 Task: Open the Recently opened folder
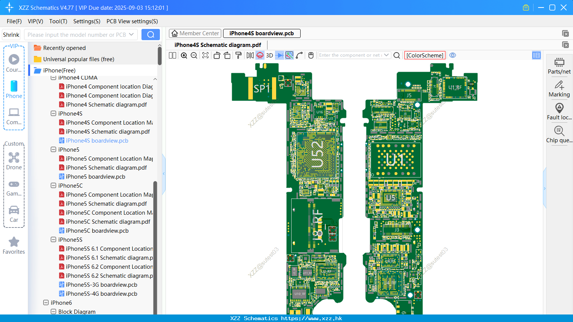(x=64, y=48)
